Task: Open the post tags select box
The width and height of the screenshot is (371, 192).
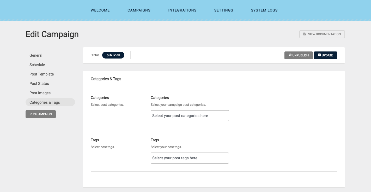Action: click(x=190, y=158)
